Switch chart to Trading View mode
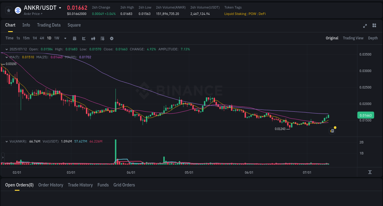The height and width of the screenshot is (206, 383). 353,38
